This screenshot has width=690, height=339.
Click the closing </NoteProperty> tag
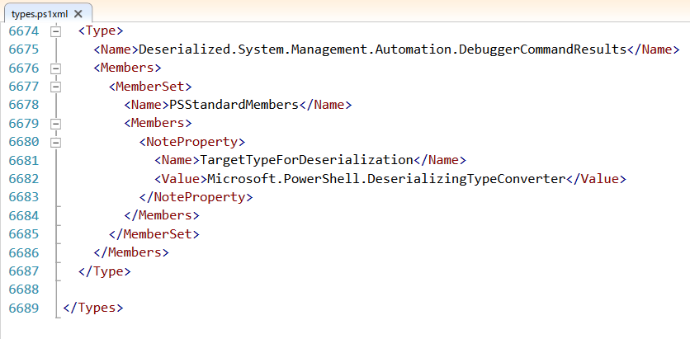tap(196, 197)
